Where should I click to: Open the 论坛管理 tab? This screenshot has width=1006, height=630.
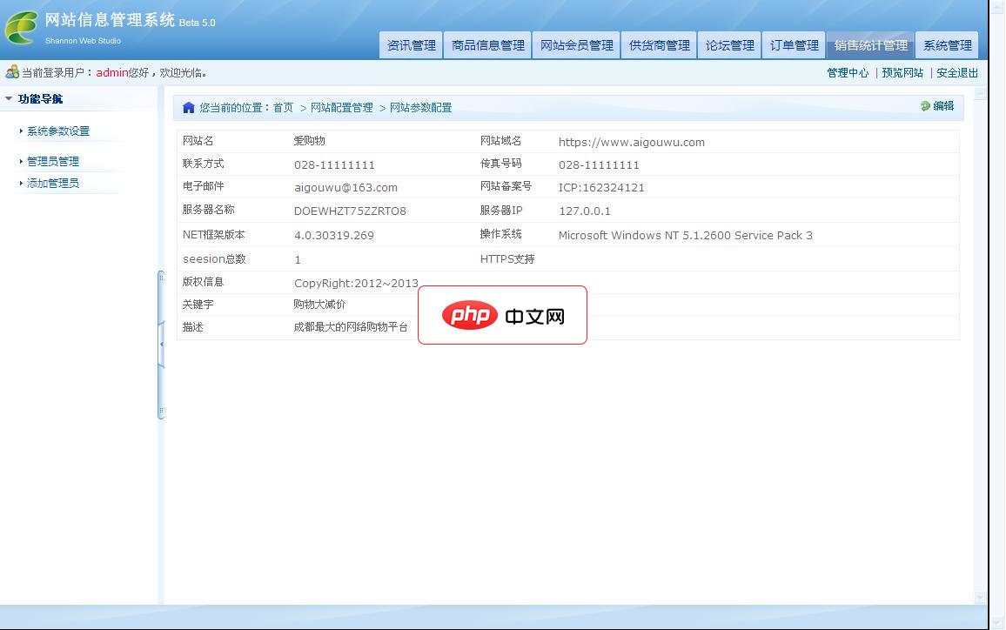click(x=729, y=44)
